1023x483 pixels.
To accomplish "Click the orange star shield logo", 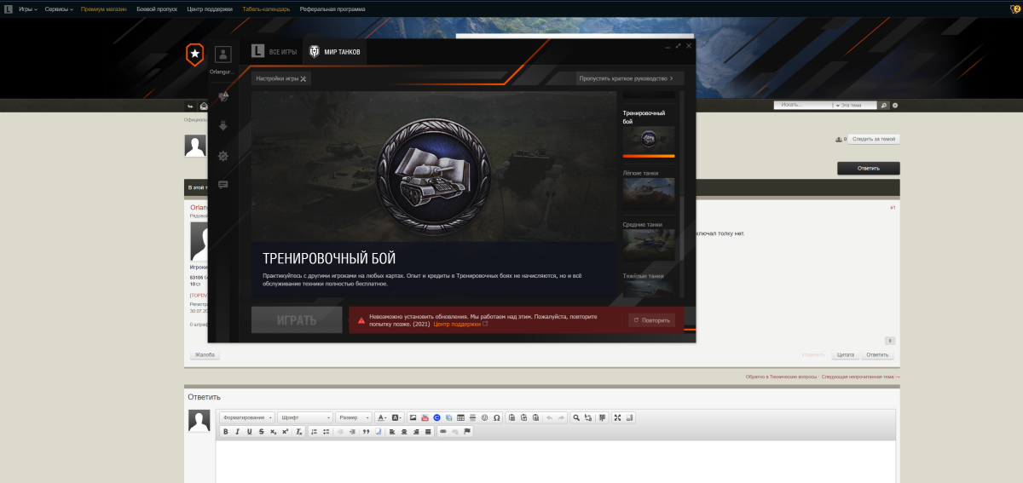I will [x=195, y=55].
